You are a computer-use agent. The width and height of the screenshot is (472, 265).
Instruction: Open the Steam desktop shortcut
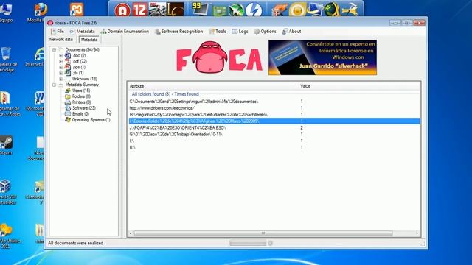coord(6,146)
